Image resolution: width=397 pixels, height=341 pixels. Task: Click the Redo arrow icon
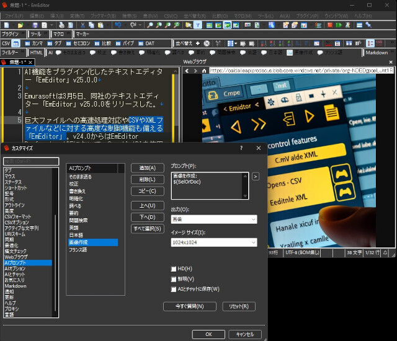(133, 25)
